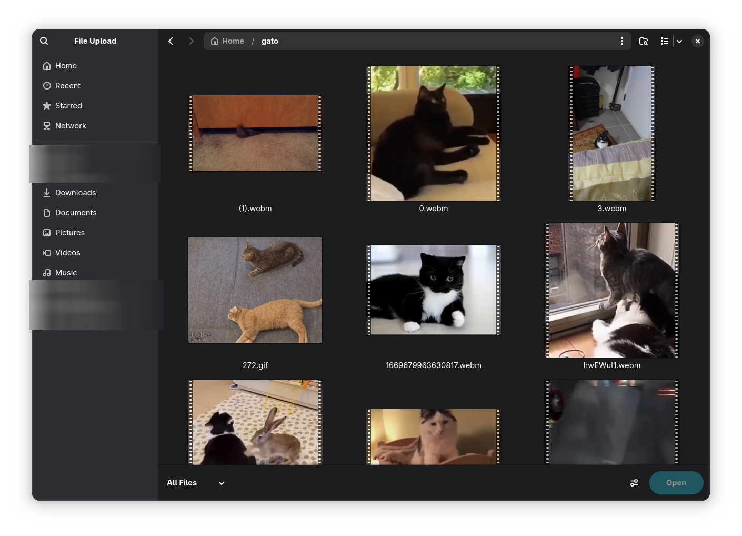Open the Documents sidebar folder
Screen dimensions: 742x536
(95, 213)
